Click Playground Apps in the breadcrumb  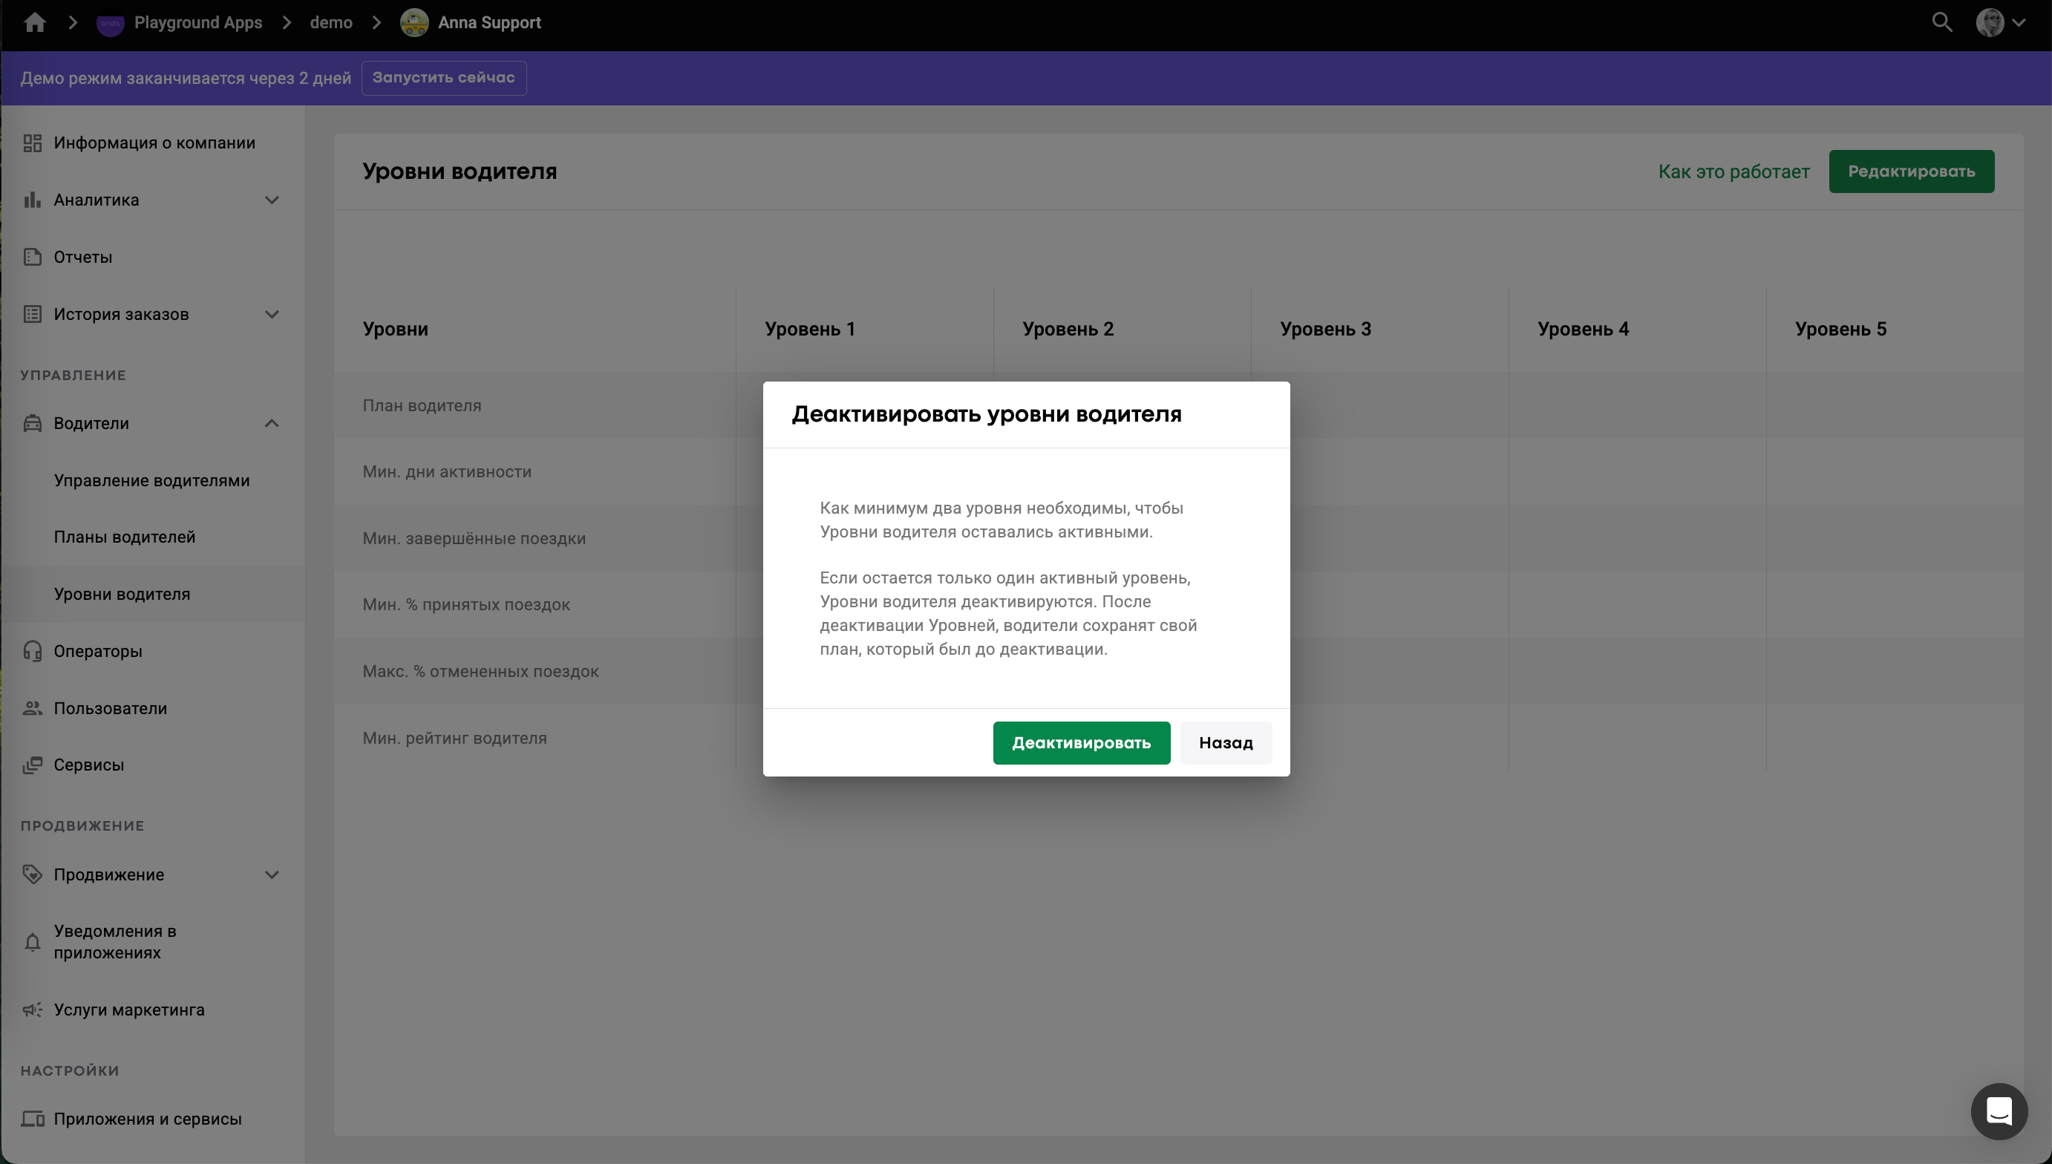[x=197, y=22]
